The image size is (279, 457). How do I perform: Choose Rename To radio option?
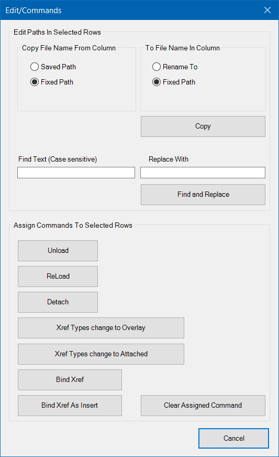click(175, 67)
